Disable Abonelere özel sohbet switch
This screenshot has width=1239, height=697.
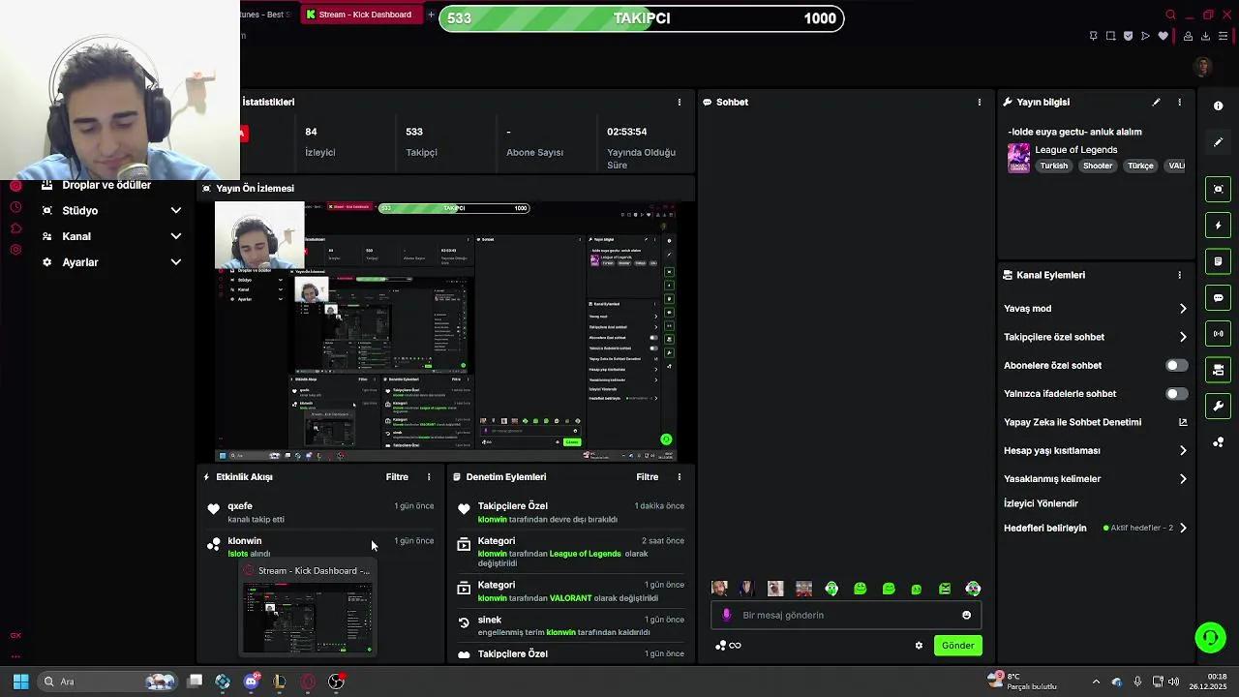(1176, 365)
